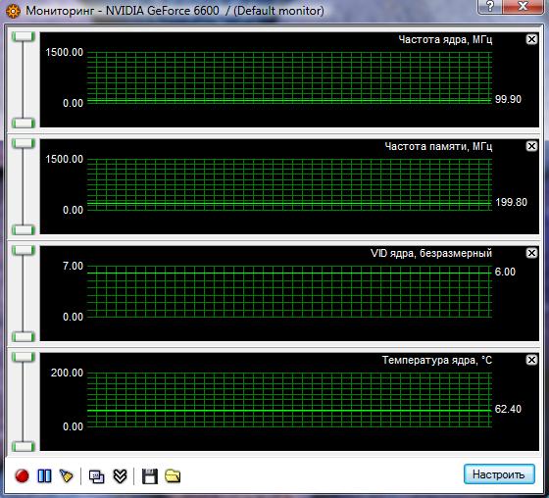
Task: Expand more options with double chevron icon
Action: 120,475
